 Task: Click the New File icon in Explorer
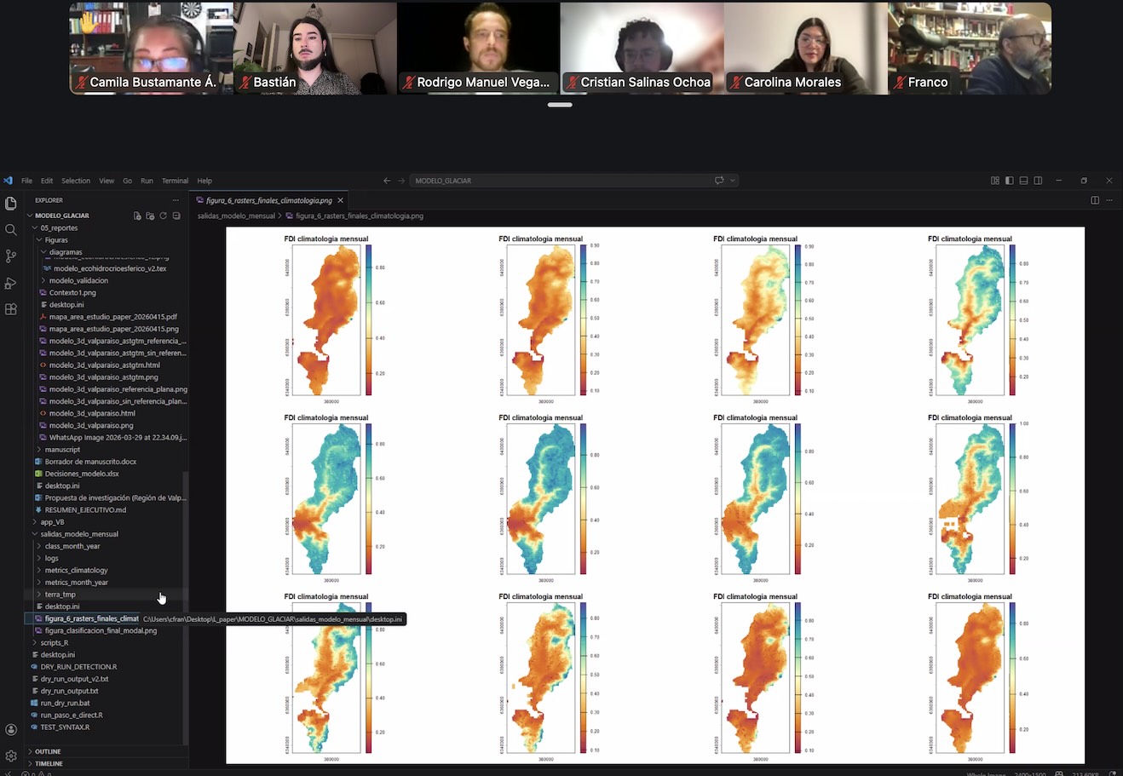click(137, 216)
